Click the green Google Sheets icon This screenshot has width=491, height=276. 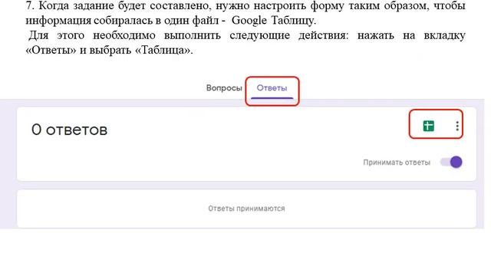[x=428, y=126]
